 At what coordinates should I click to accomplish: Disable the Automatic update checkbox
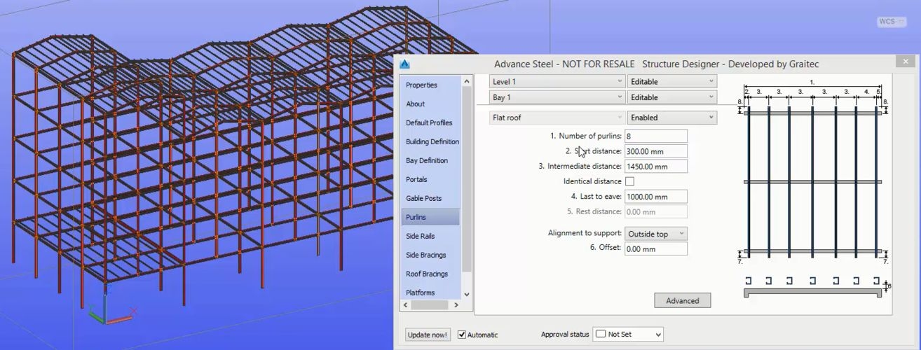[x=462, y=335]
